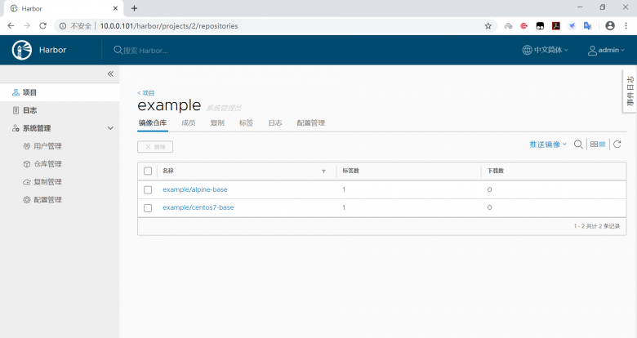Click 名称 column filter icon

coord(323,171)
